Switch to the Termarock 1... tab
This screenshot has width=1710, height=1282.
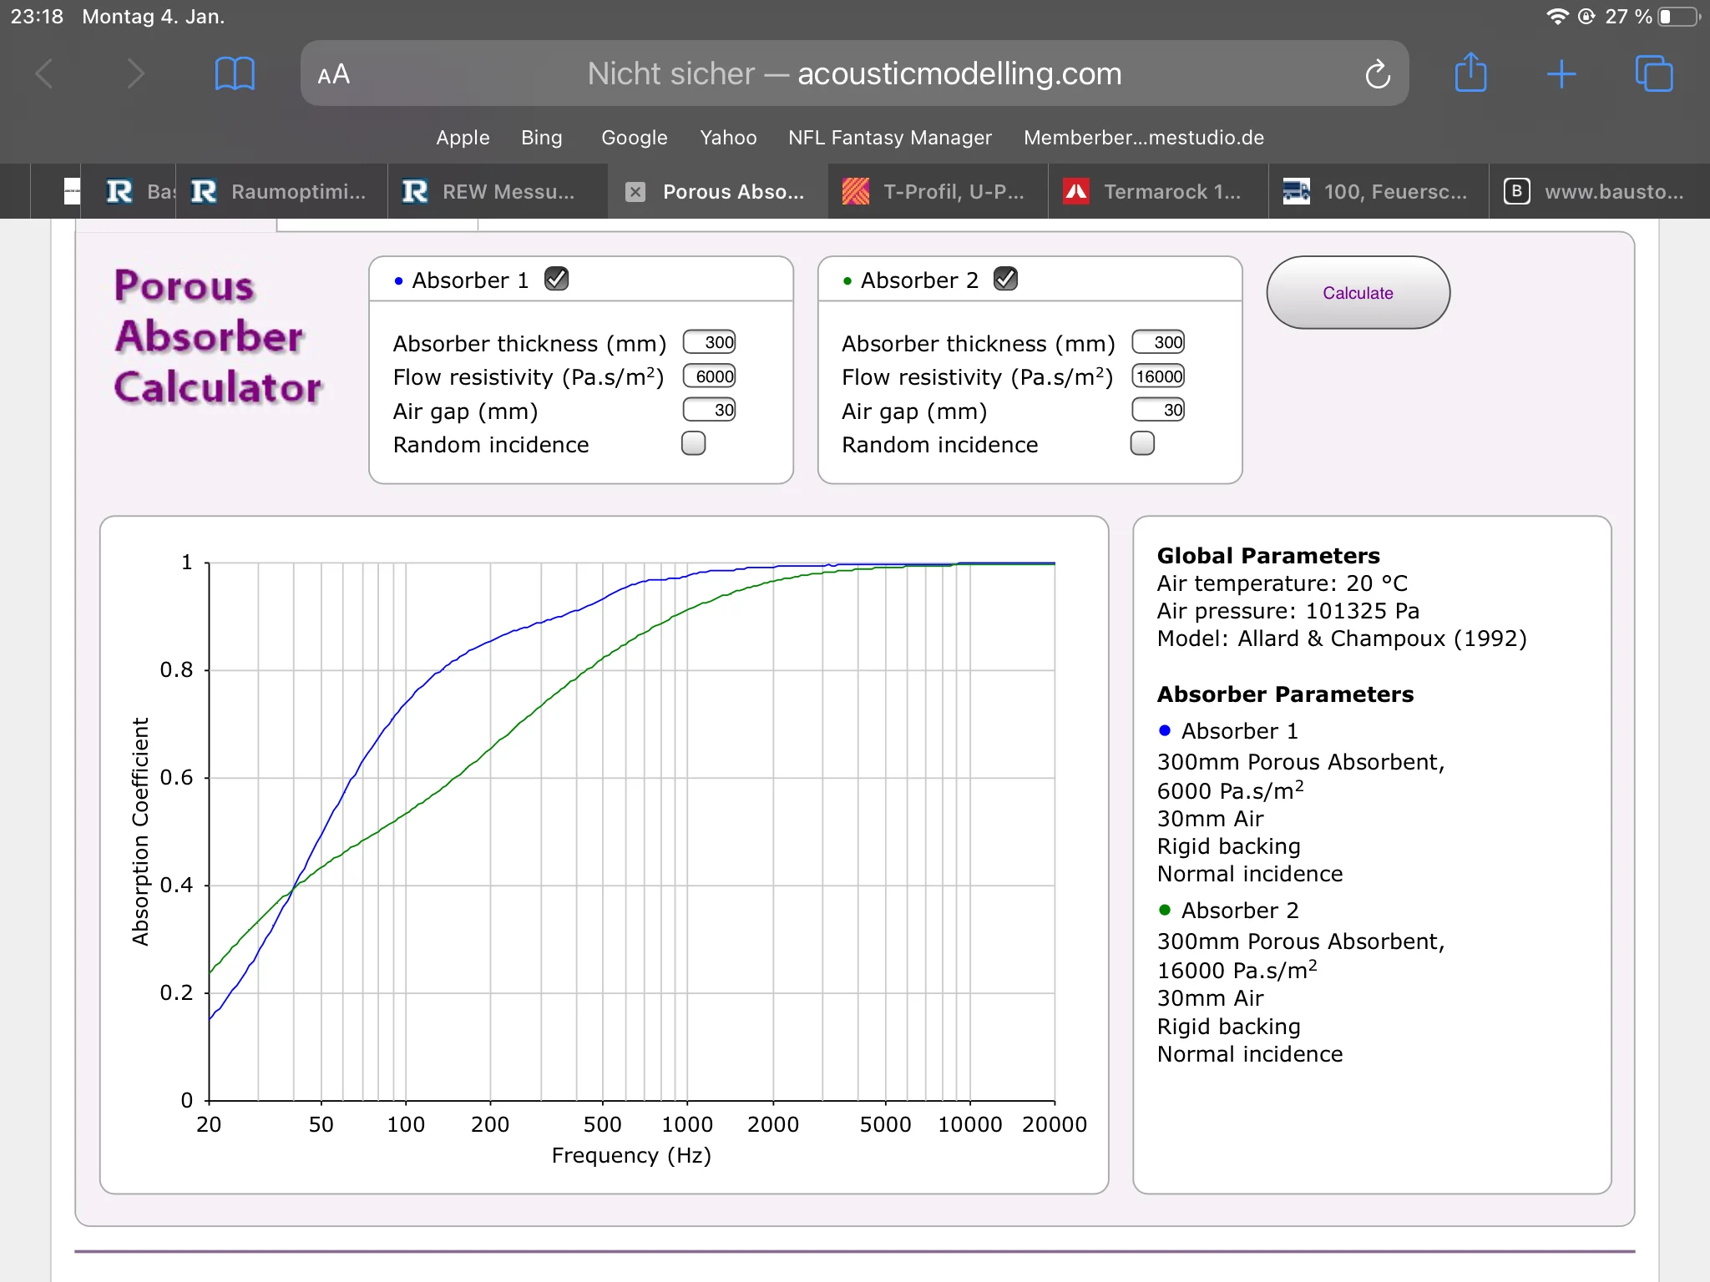1158,191
